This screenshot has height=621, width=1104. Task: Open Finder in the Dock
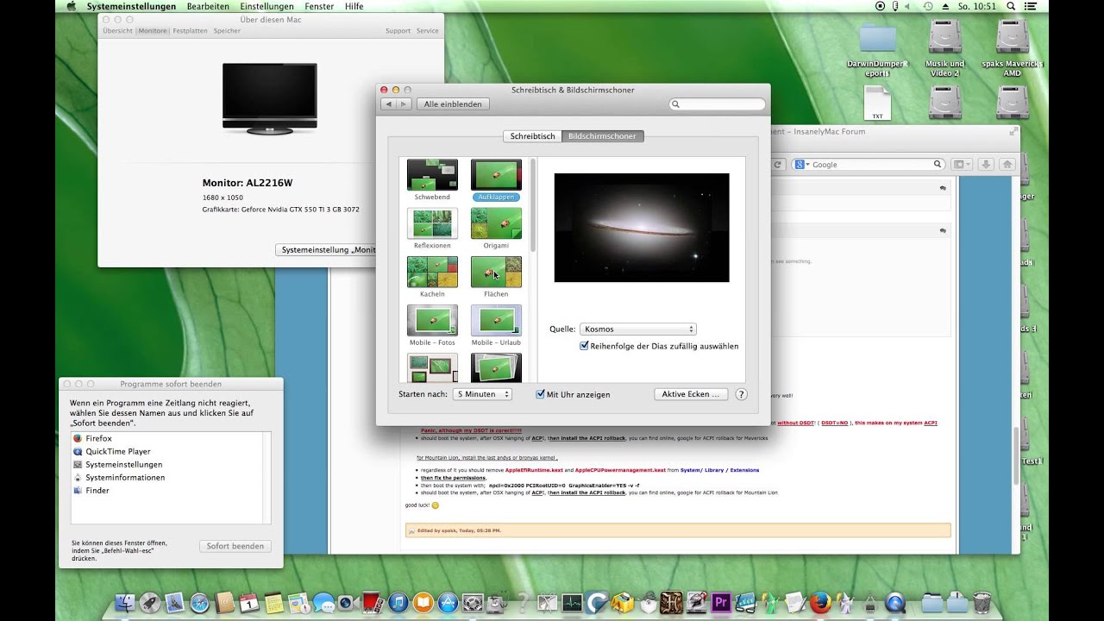[x=125, y=602]
